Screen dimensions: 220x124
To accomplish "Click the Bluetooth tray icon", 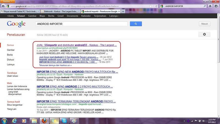I will pos(188,121).
